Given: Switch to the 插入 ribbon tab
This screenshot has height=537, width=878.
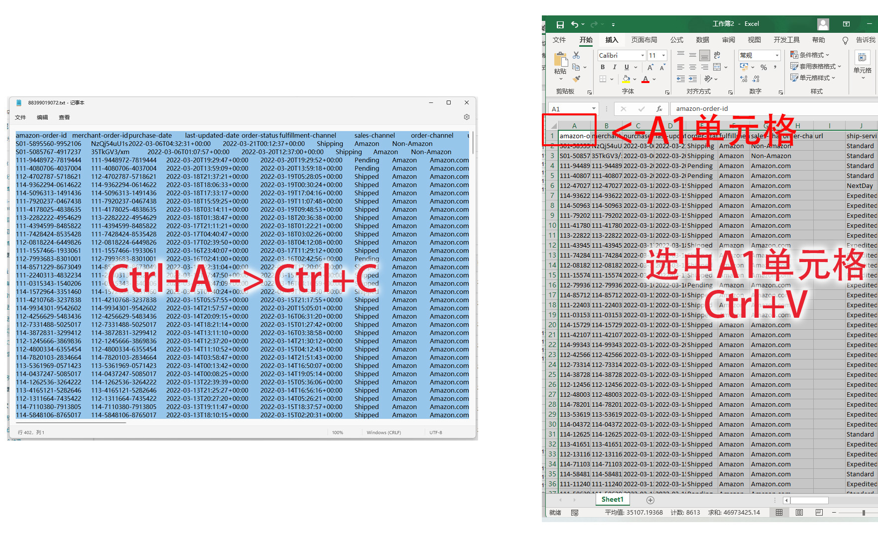Looking at the screenshot, I should tap(612, 40).
